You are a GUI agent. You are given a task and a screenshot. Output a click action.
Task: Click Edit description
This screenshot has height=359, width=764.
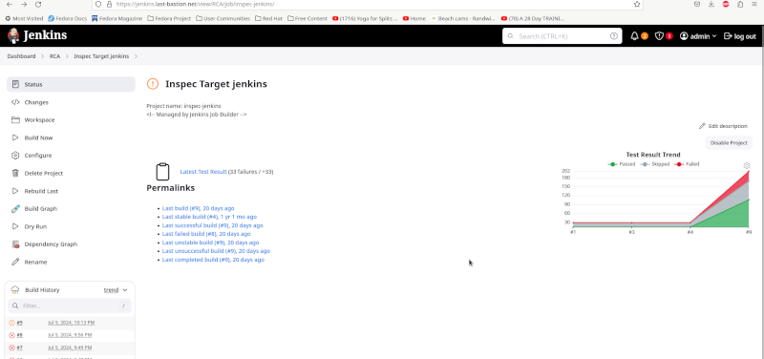pos(723,126)
